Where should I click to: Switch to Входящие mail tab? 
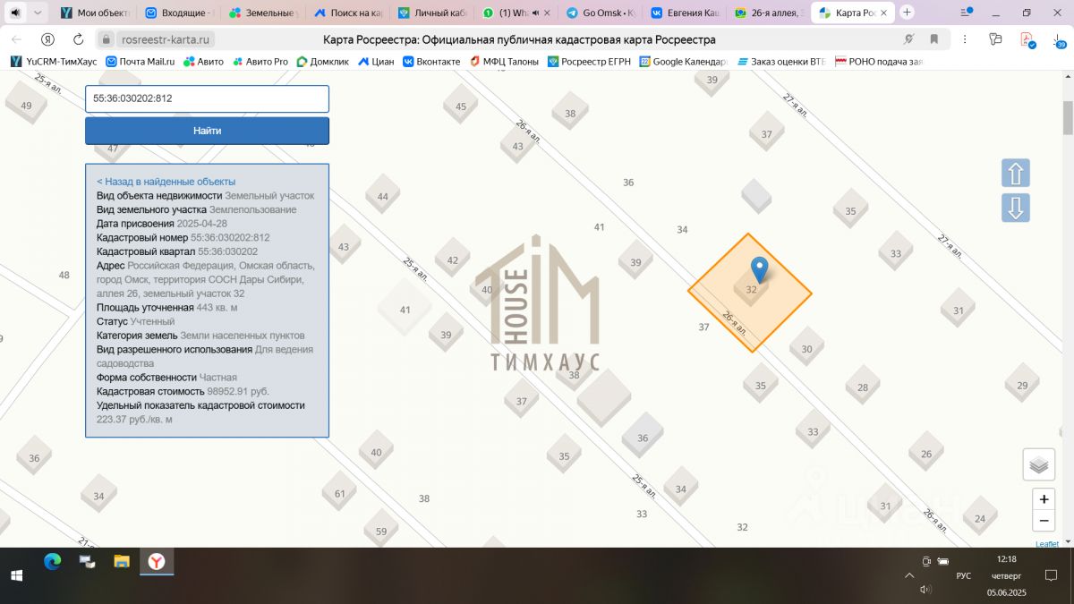[x=178, y=13]
